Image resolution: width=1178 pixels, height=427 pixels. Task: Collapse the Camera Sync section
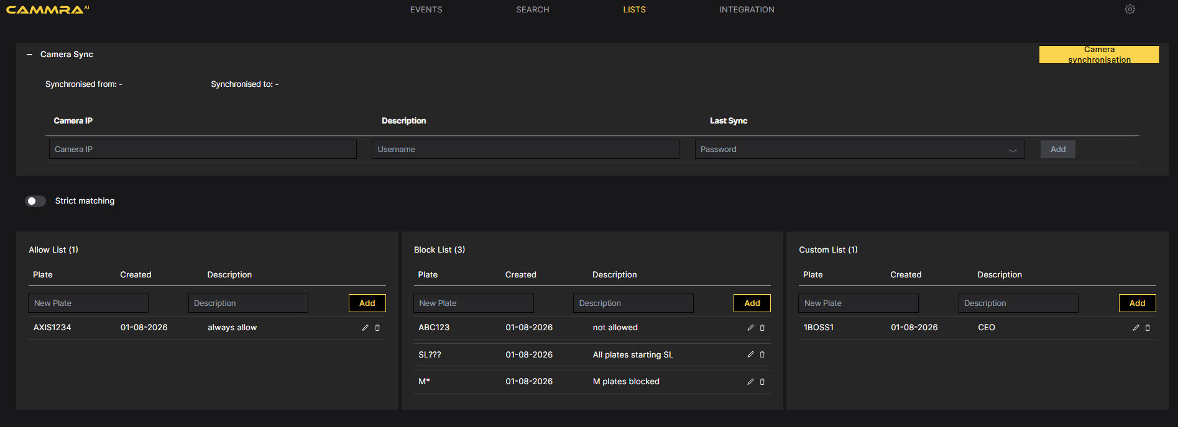29,55
